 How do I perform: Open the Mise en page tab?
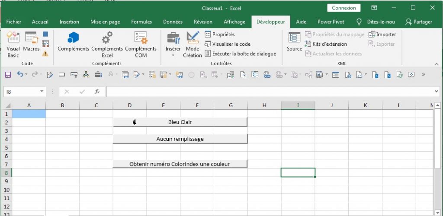pyautogui.click(x=105, y=22)
